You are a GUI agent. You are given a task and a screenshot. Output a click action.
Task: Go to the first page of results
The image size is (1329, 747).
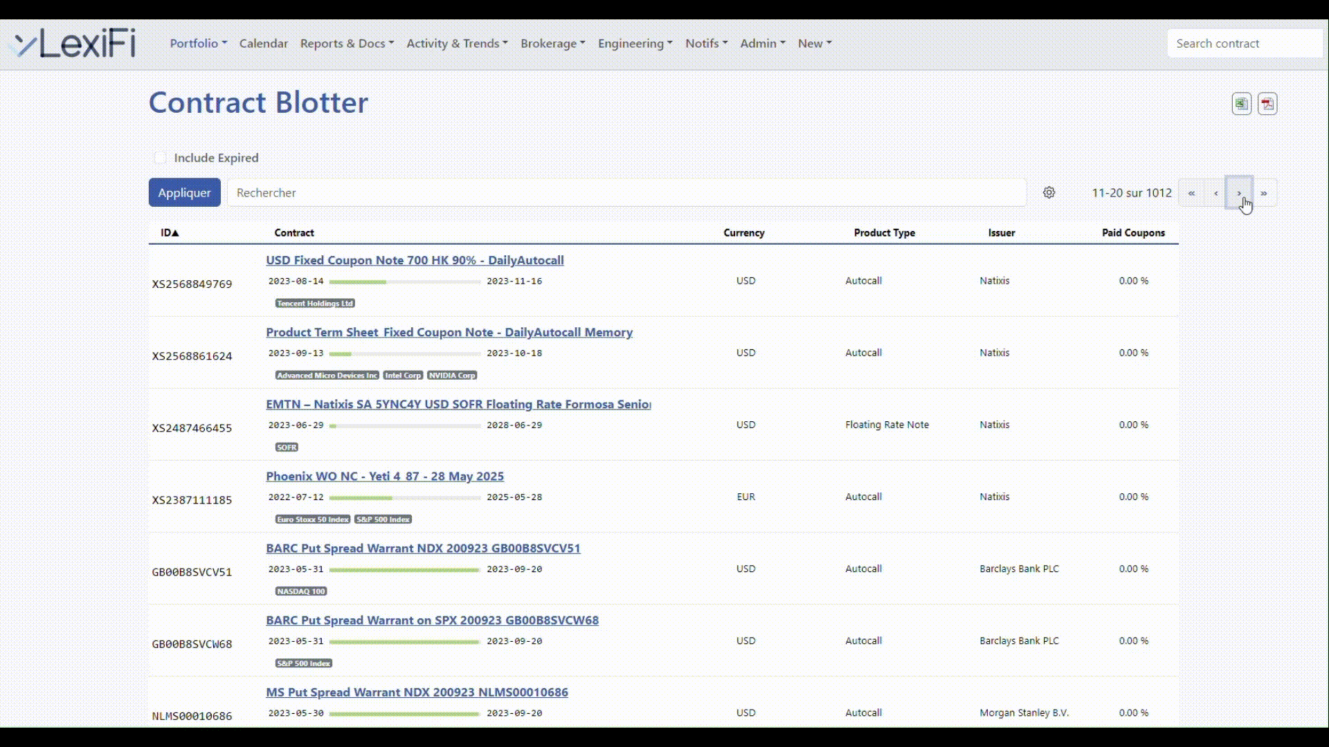pos(1191,193)
